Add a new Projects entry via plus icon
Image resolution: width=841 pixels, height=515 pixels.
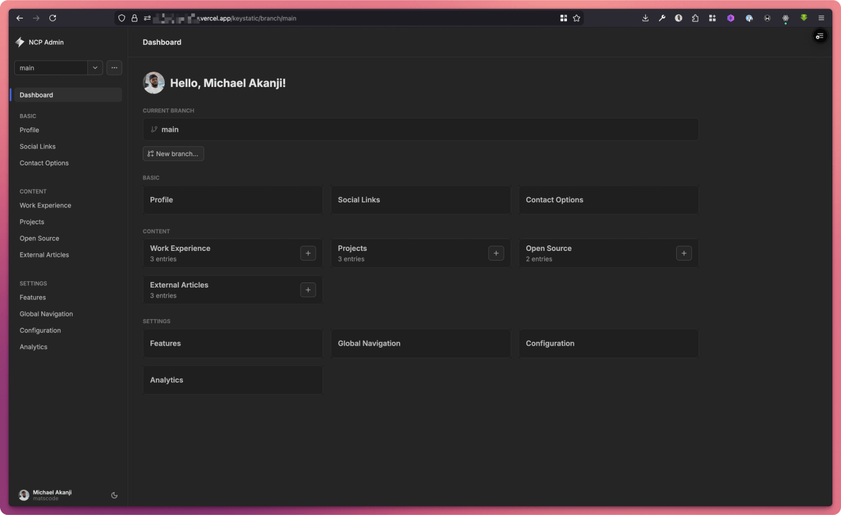(496, 253)
